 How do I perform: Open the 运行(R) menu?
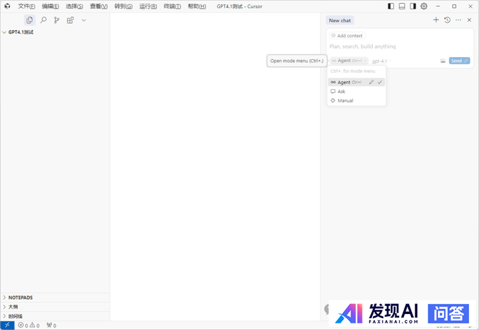click(x=148, y=7)
